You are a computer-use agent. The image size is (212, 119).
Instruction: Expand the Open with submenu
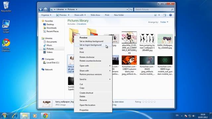coord(93,66)
